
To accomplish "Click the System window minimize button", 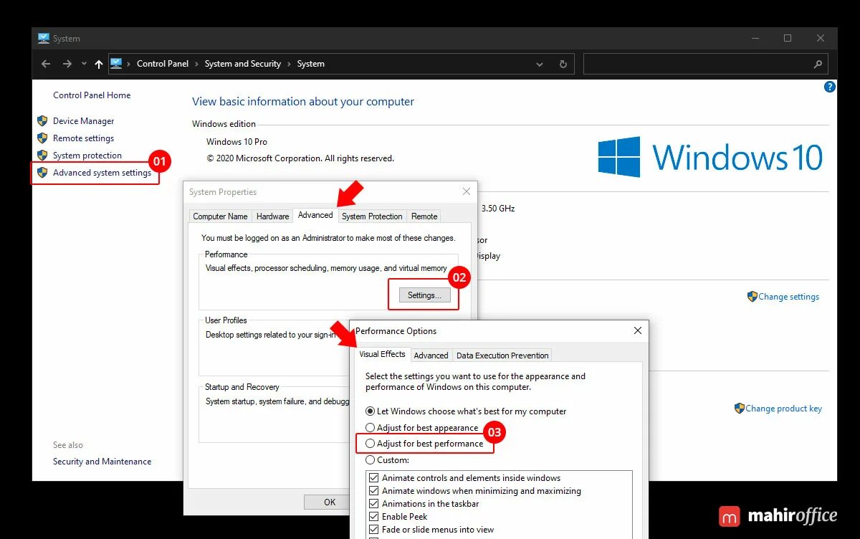I will (x=755, y=38).
